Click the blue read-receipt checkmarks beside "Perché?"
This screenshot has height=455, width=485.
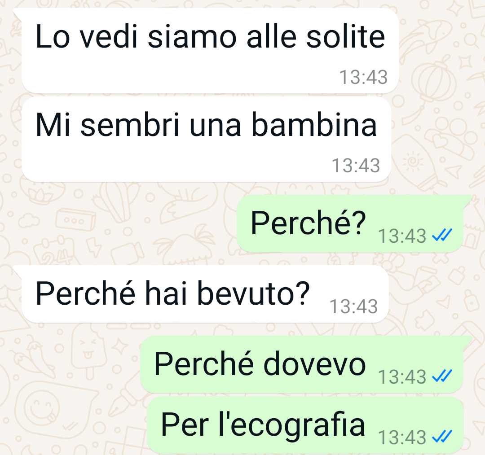[442, 236]
